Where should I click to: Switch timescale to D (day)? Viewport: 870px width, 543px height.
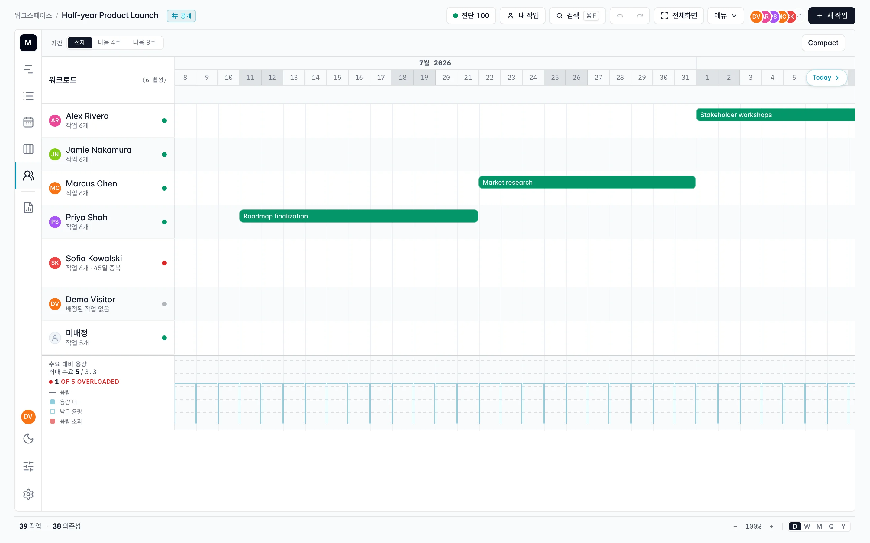(x=795, y=526)
